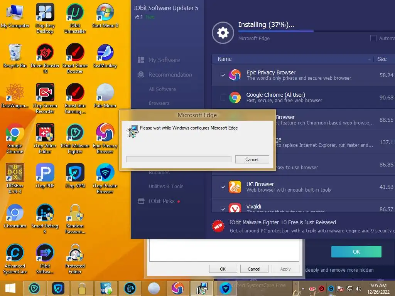The height and width of the screenshot is (296, 395).
Task: Open Random Password Generator shortcut
Action: [x=75, y=219]
